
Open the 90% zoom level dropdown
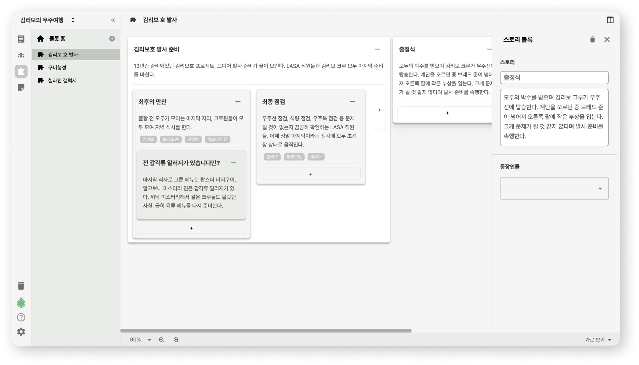(141, 340)
